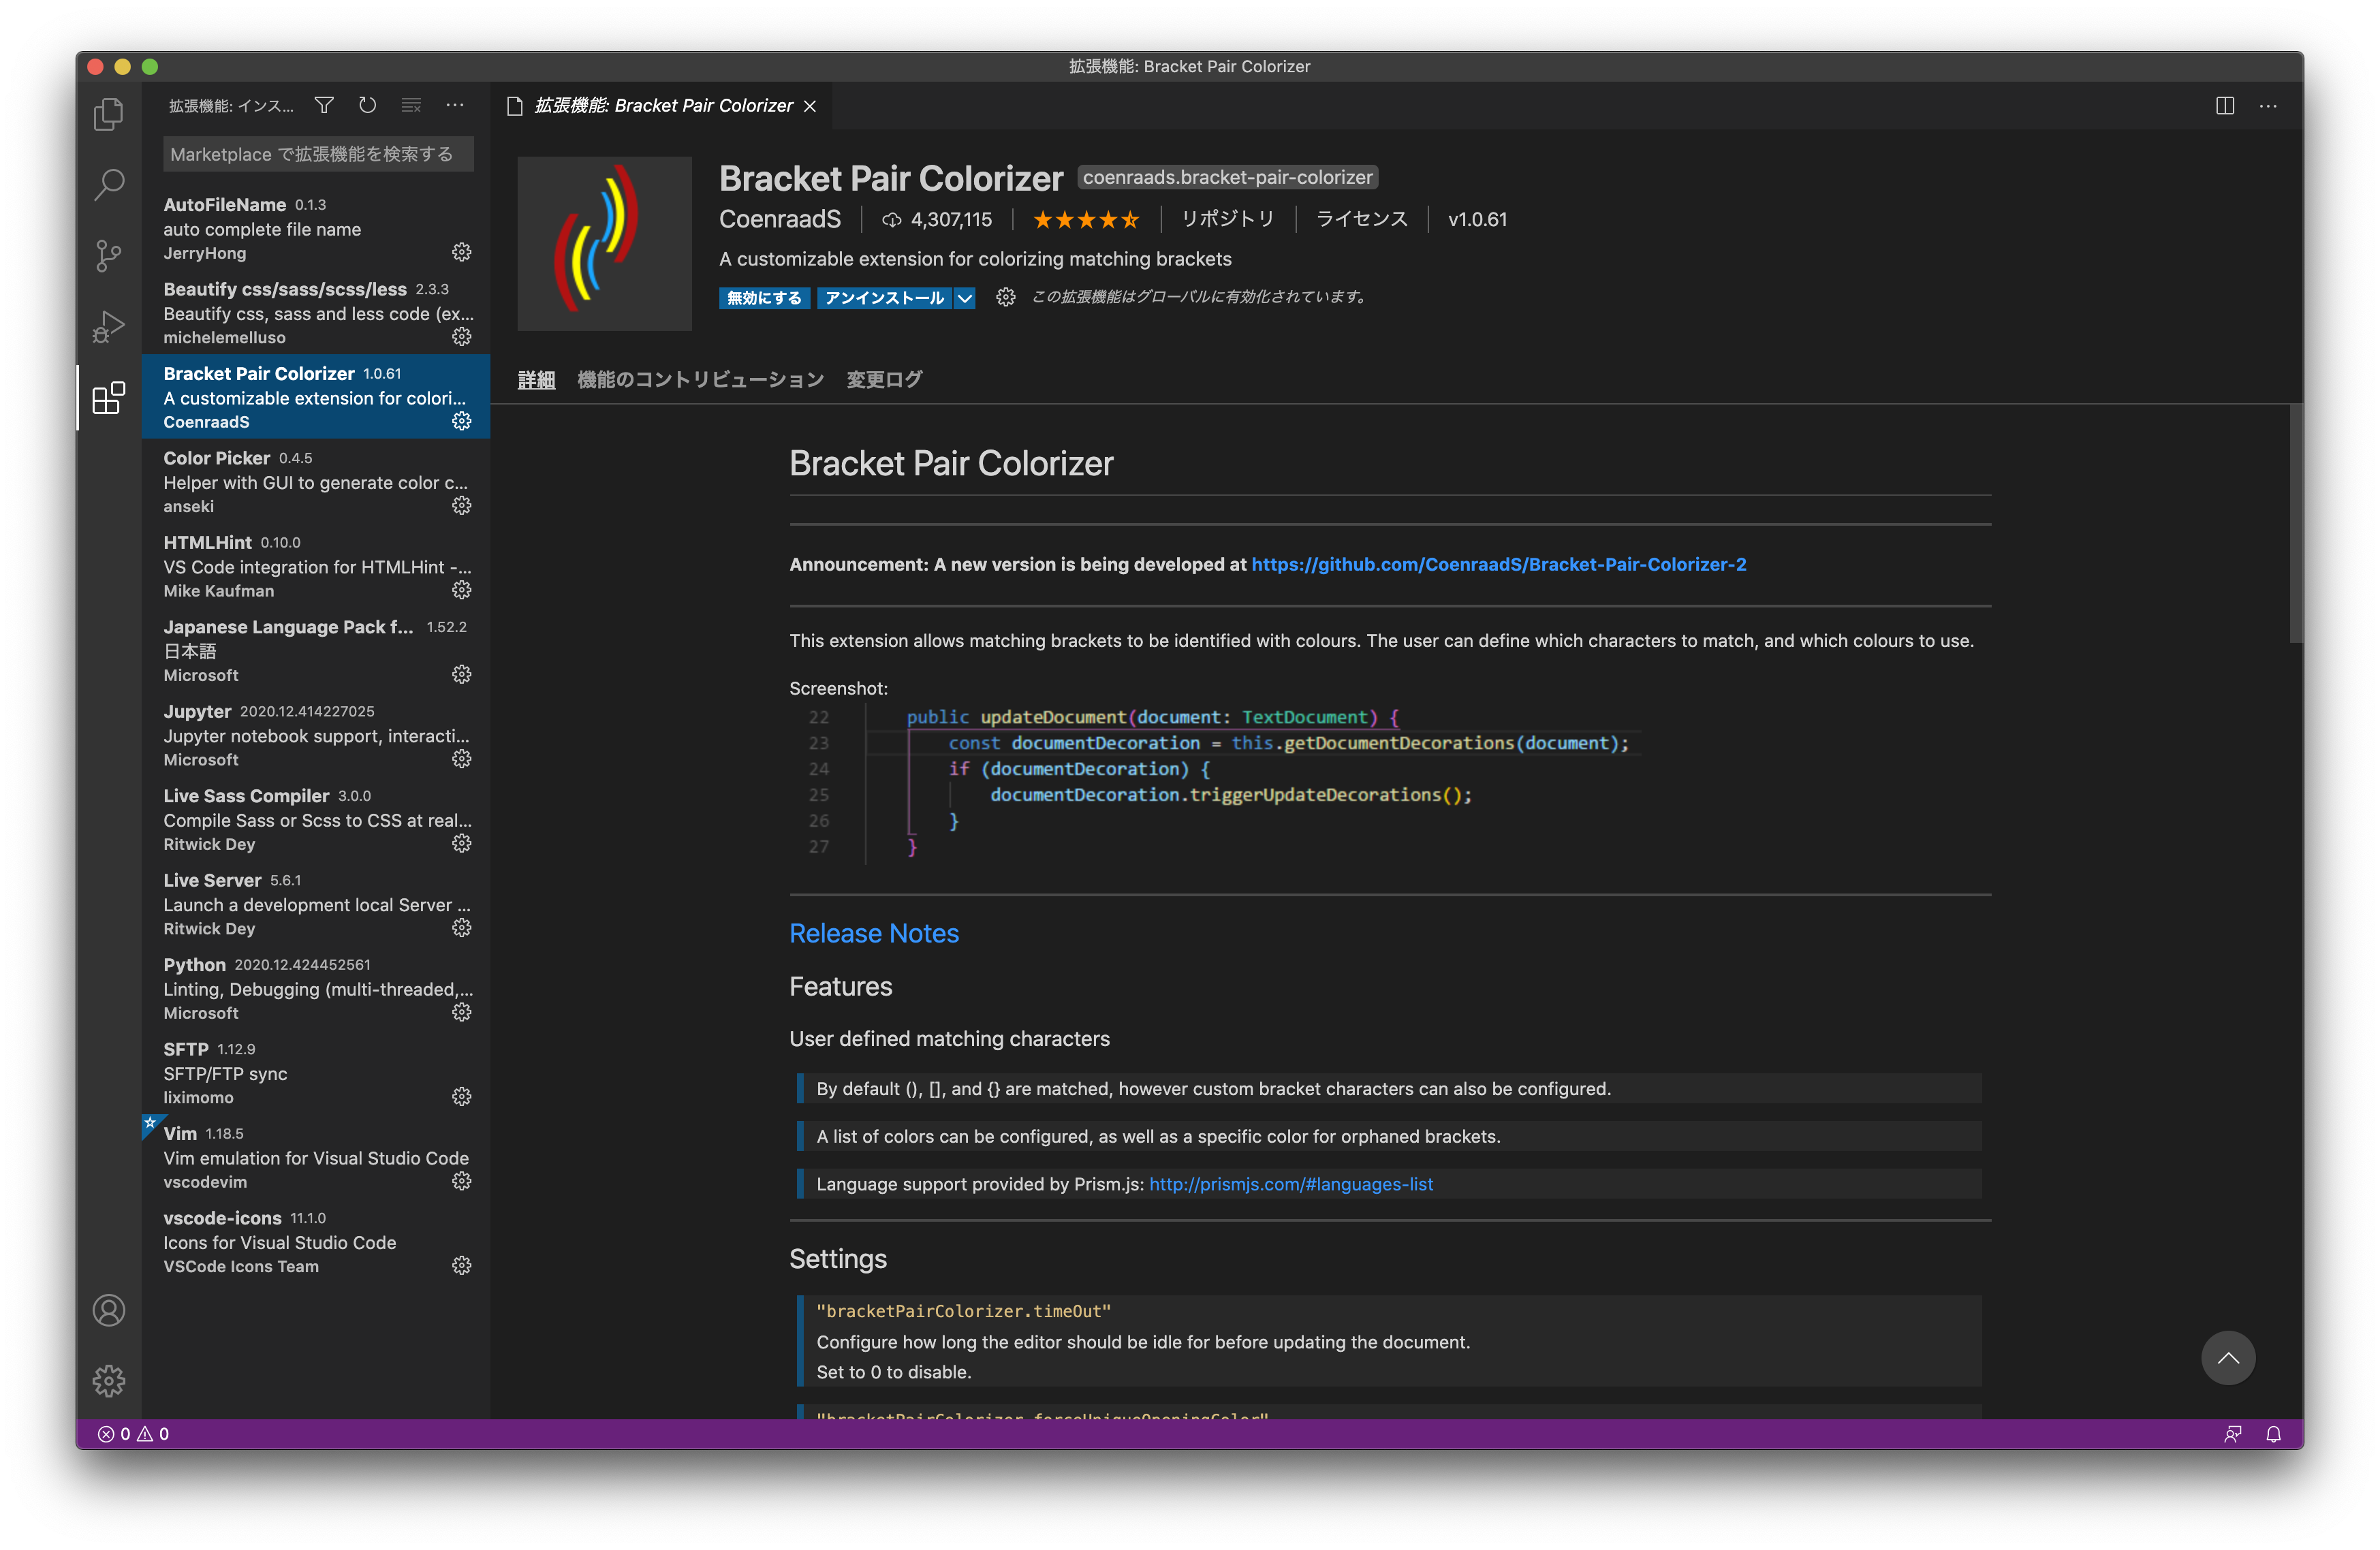Image resolution: width=2380 pixels, height=1550 pixels.
Task: Open the Source Control view
Action: click(109, 256)
